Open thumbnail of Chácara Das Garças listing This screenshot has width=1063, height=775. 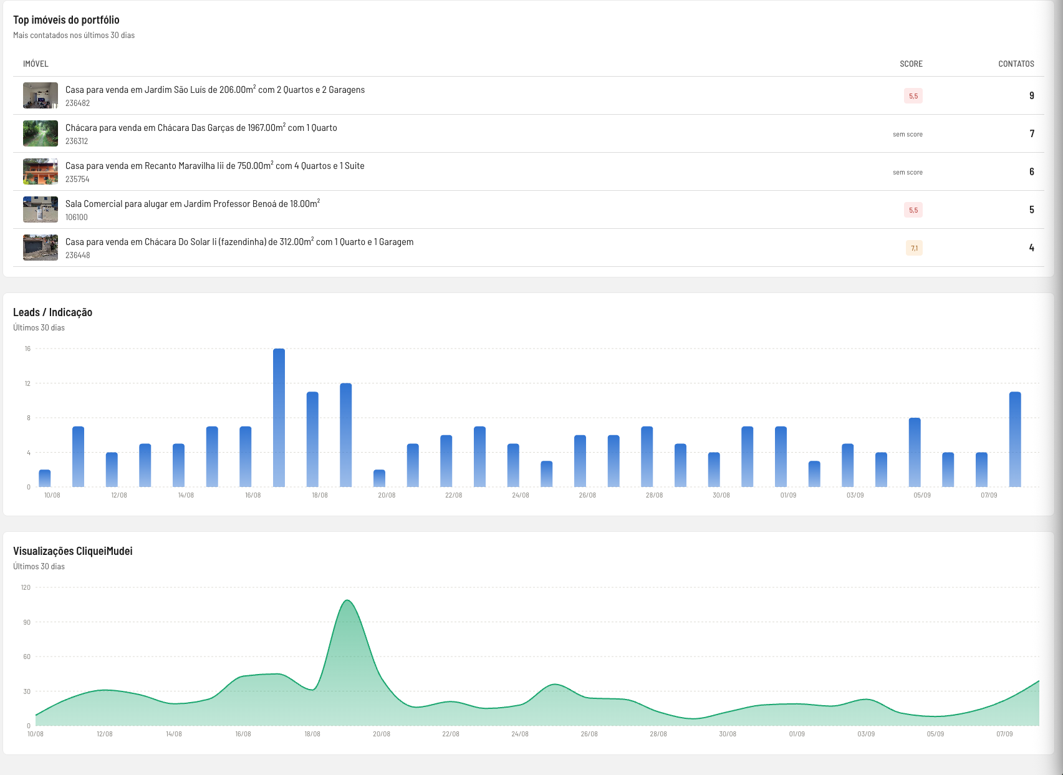point(41,133)
